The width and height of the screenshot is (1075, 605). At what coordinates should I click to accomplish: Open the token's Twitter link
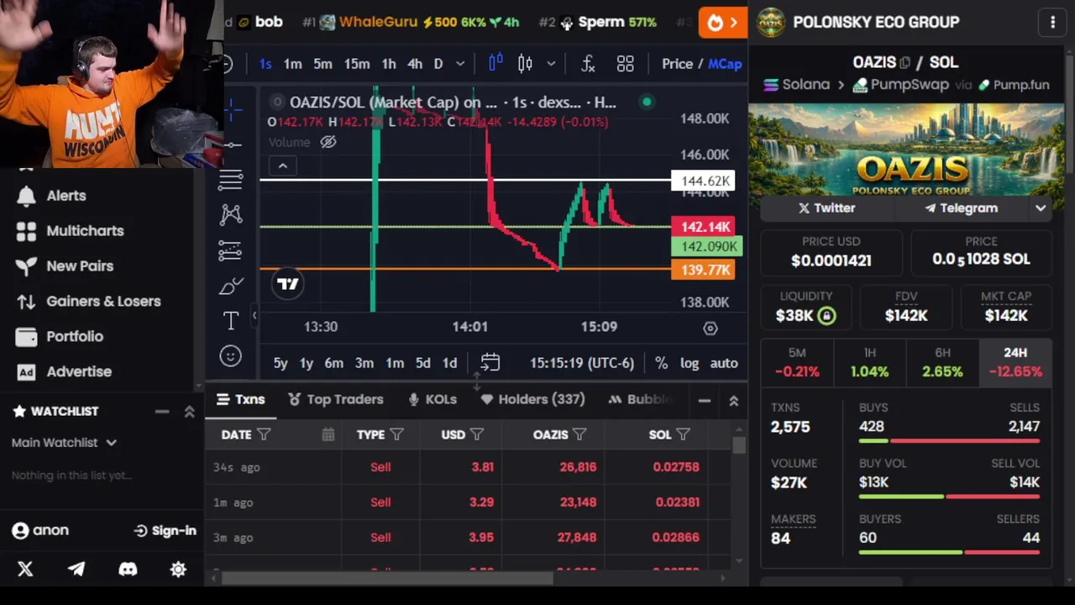pyautogui.click(x=826, y=208)
